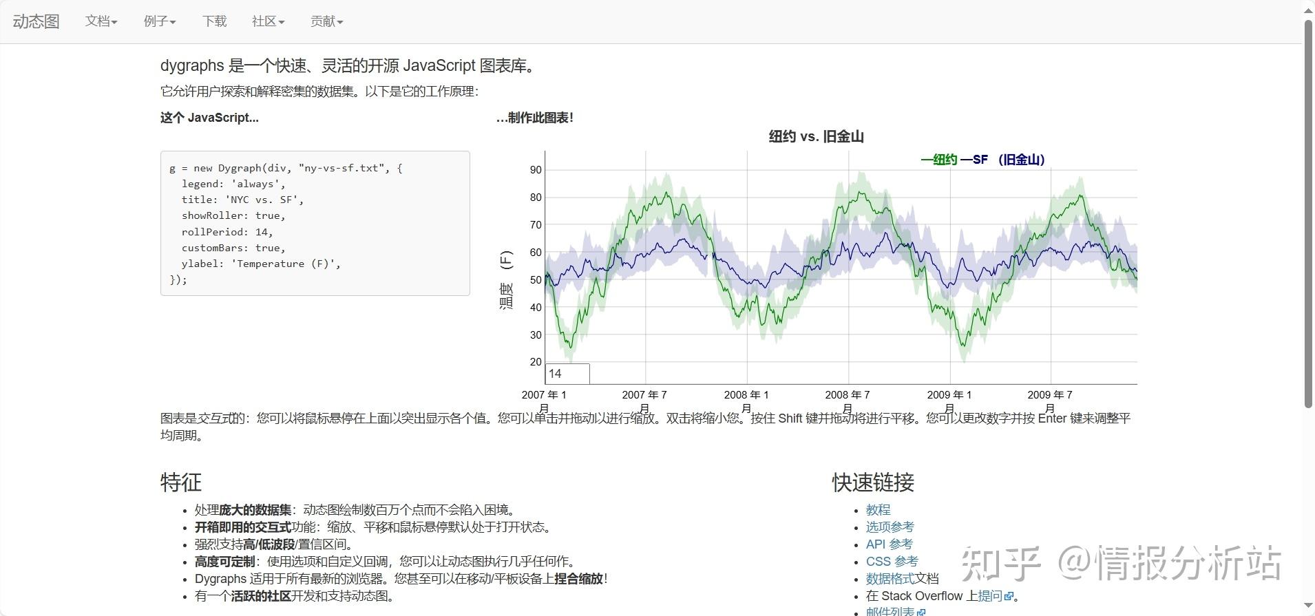Click the Stack Overflow 提问 link
The width and height of the screenshot is (1315, 616).
989,596
